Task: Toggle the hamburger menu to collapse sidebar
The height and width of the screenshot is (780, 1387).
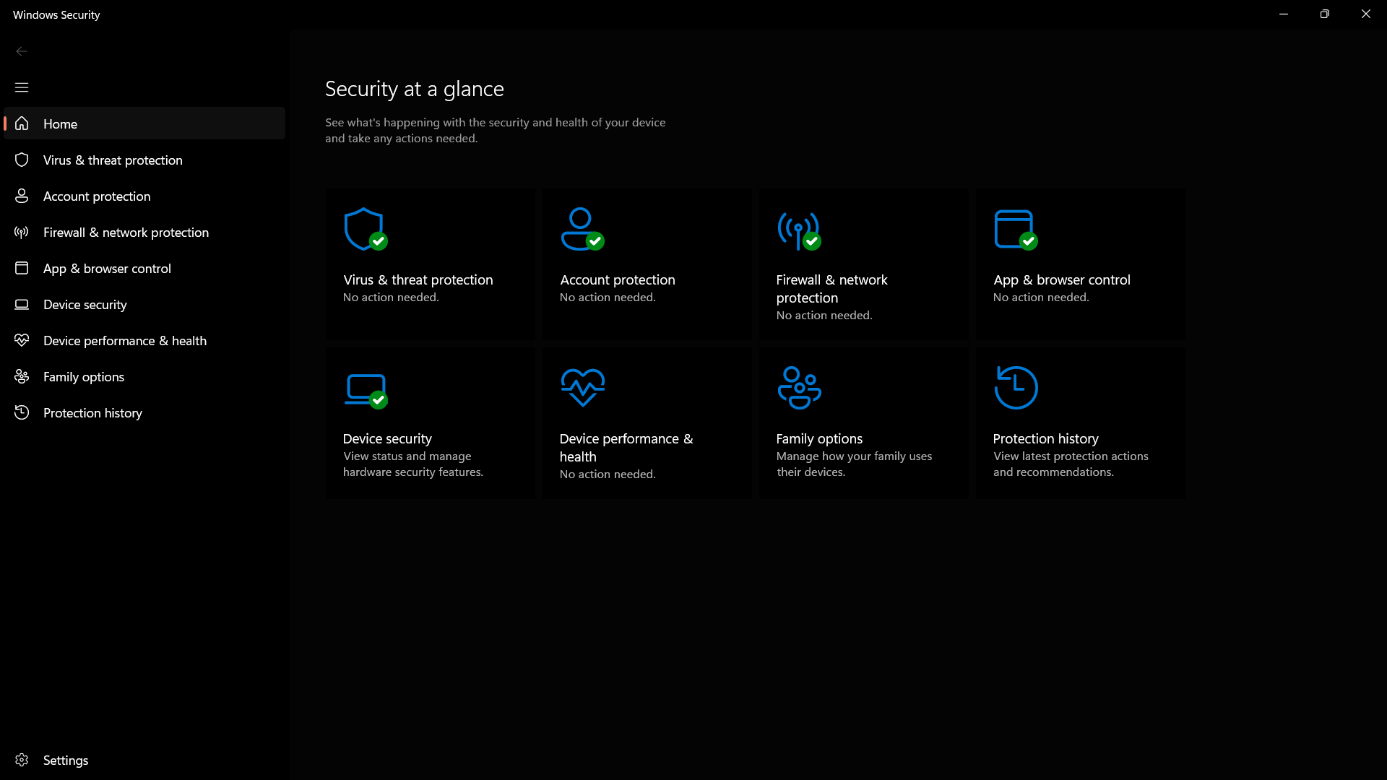Action: pyautogui.click(x=21, y=87)
